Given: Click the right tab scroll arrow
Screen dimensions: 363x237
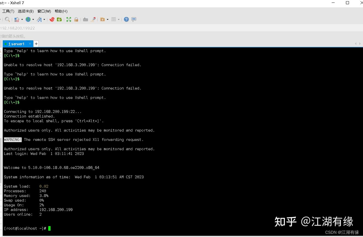Looking at the screenshot, I should click(360, 44).
